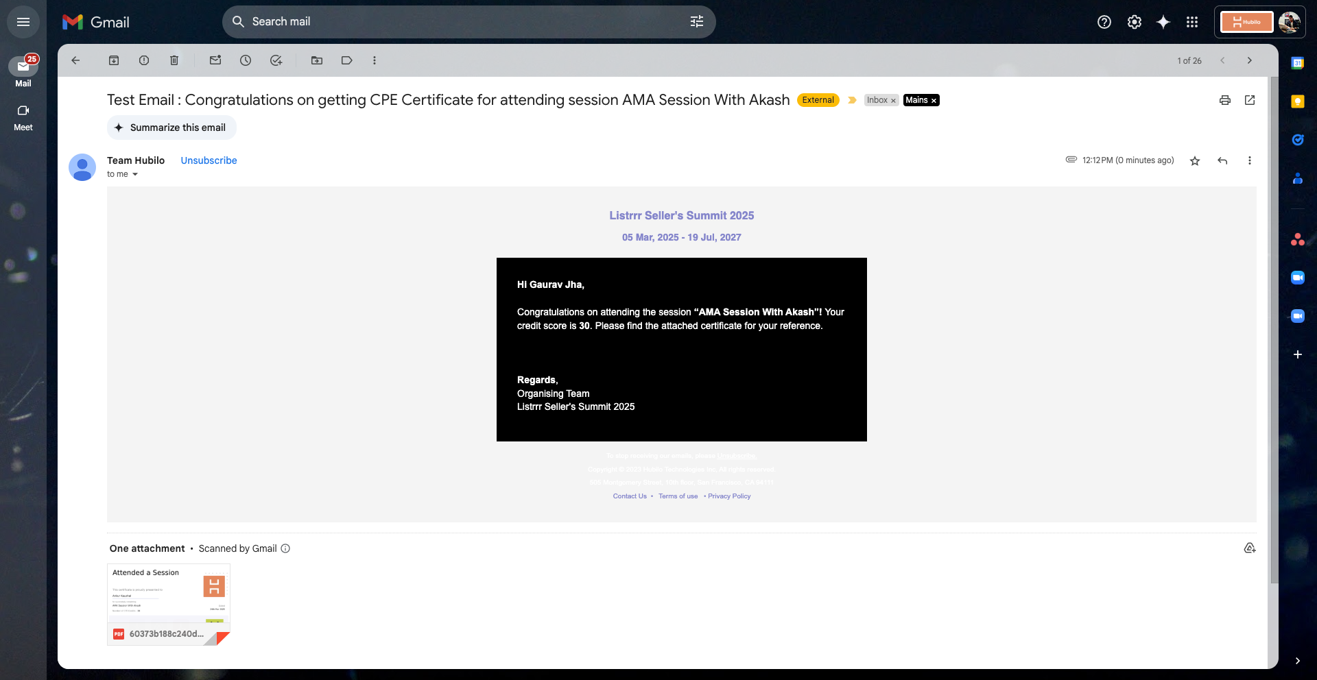This screenshot has height=680, width=1317.
Task: Open Google Calendar in side panel
Action: click(x=1298, y=63)
